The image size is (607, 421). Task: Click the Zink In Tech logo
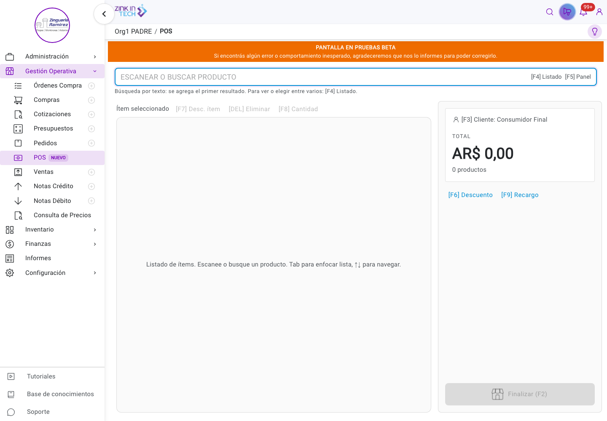[x=131, y=11]
